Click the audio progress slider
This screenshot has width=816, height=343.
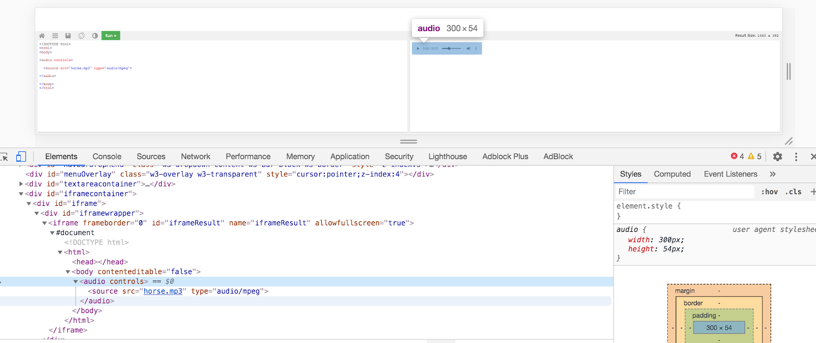click(x=451, y=48)
